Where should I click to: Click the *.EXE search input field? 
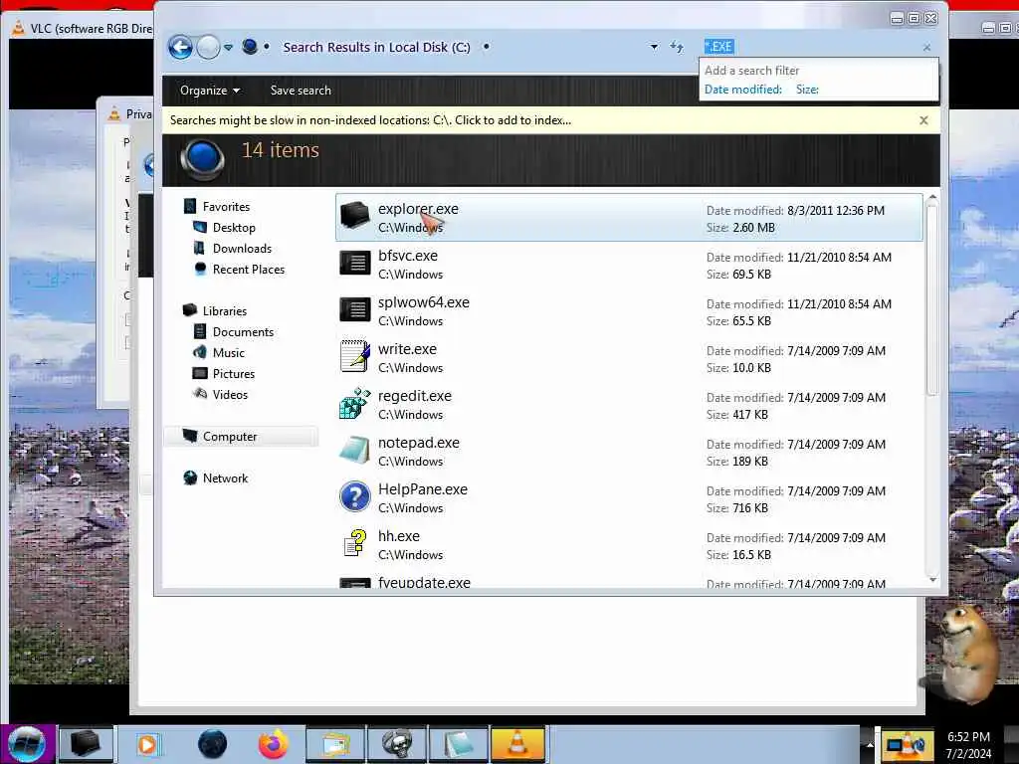click(809, 47)
